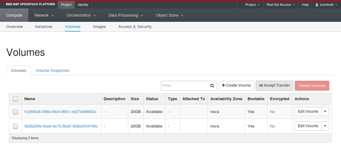This screenshot has height=149, width=341.
Task: Click Encrypted 'No' link for volume 0b2b209e
Action: pyautogui.click(x=272, y=126)
